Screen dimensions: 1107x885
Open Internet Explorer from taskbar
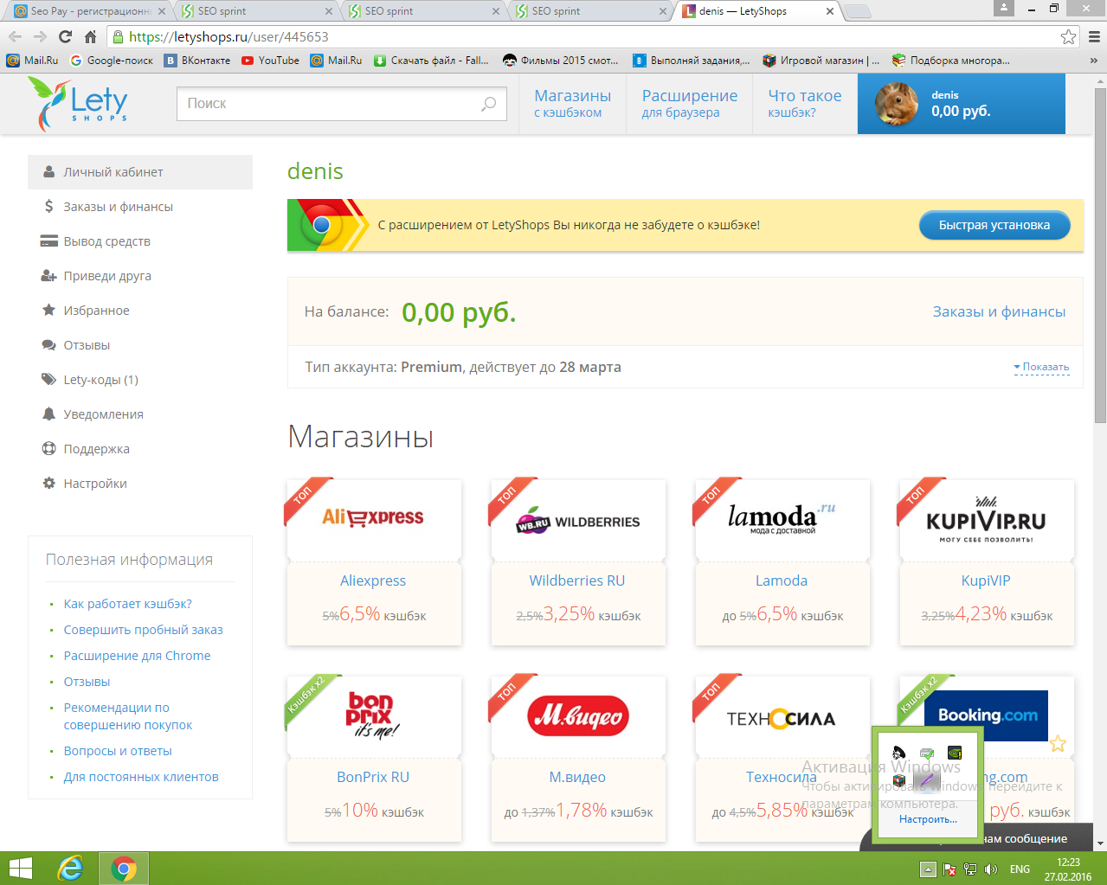pos(69,869)
